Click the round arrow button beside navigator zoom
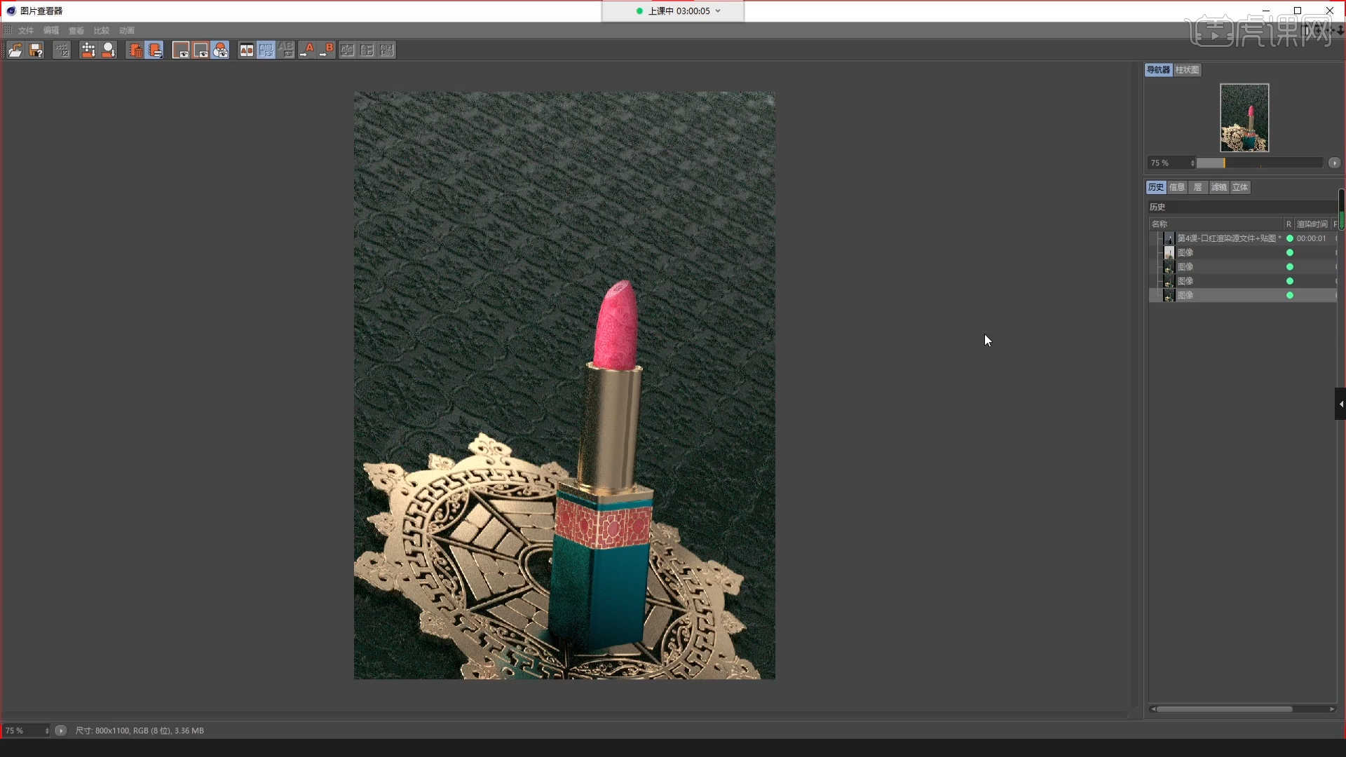Viewport: 1346px width, 757px height. coord(1334,163)
